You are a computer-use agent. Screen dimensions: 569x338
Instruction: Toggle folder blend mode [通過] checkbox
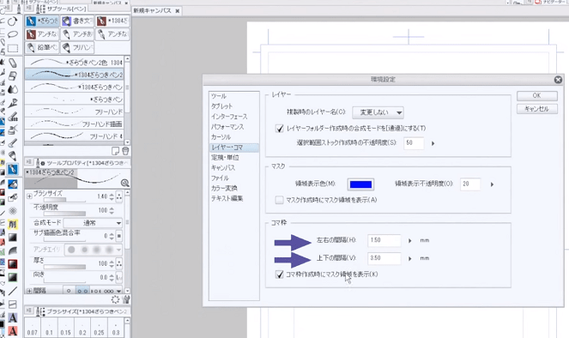[x=280, y=129]
